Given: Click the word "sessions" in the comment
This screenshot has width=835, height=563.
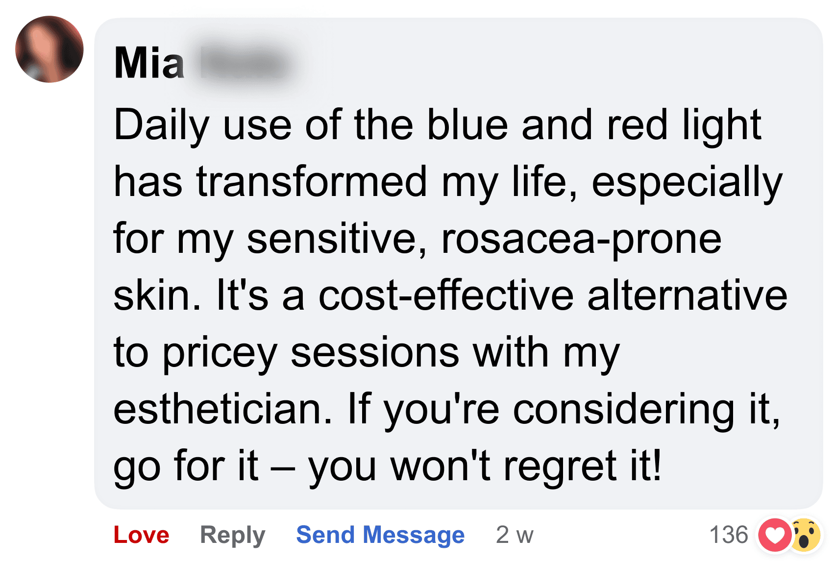Looking at the screenshot, I should [x=375, y=353].
